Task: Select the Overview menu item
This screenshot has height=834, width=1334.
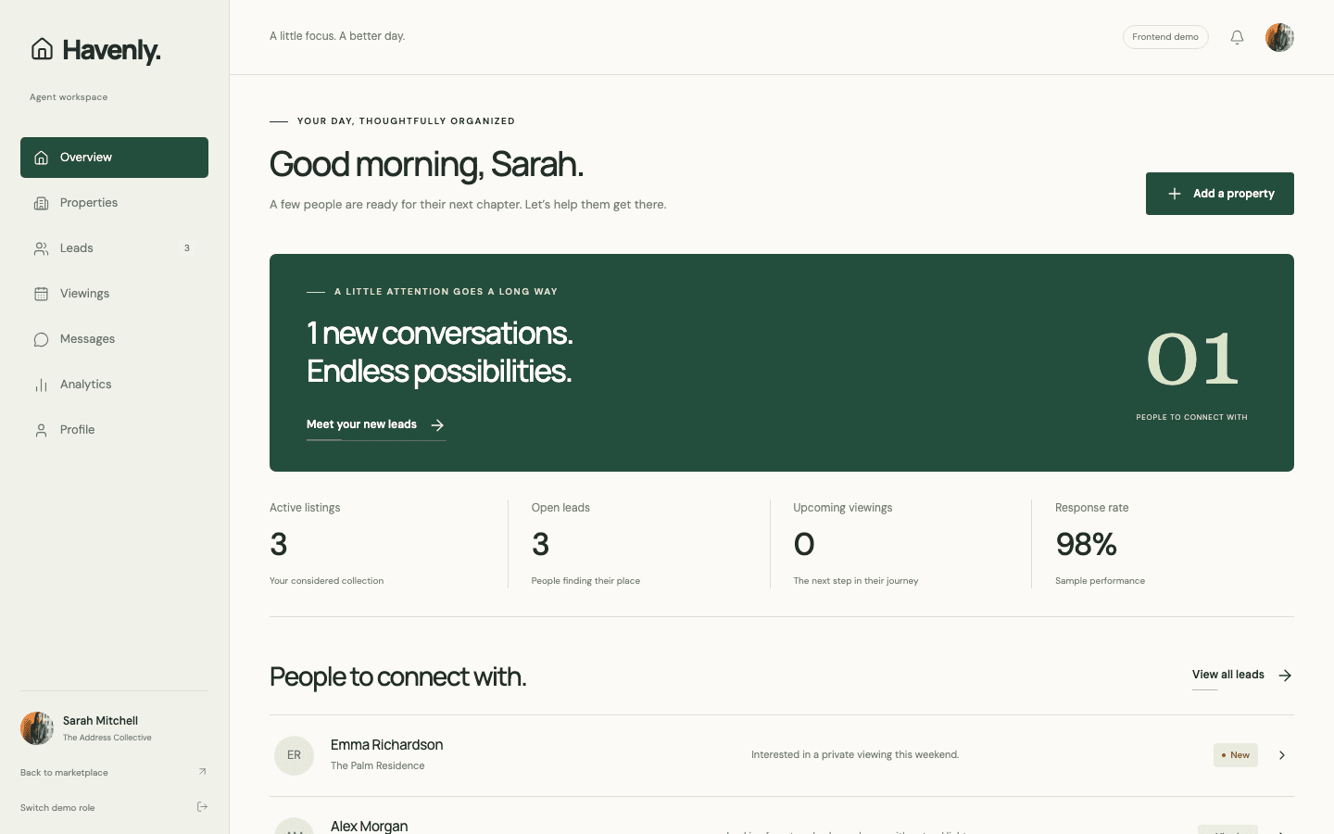Action: click(114, 158)
